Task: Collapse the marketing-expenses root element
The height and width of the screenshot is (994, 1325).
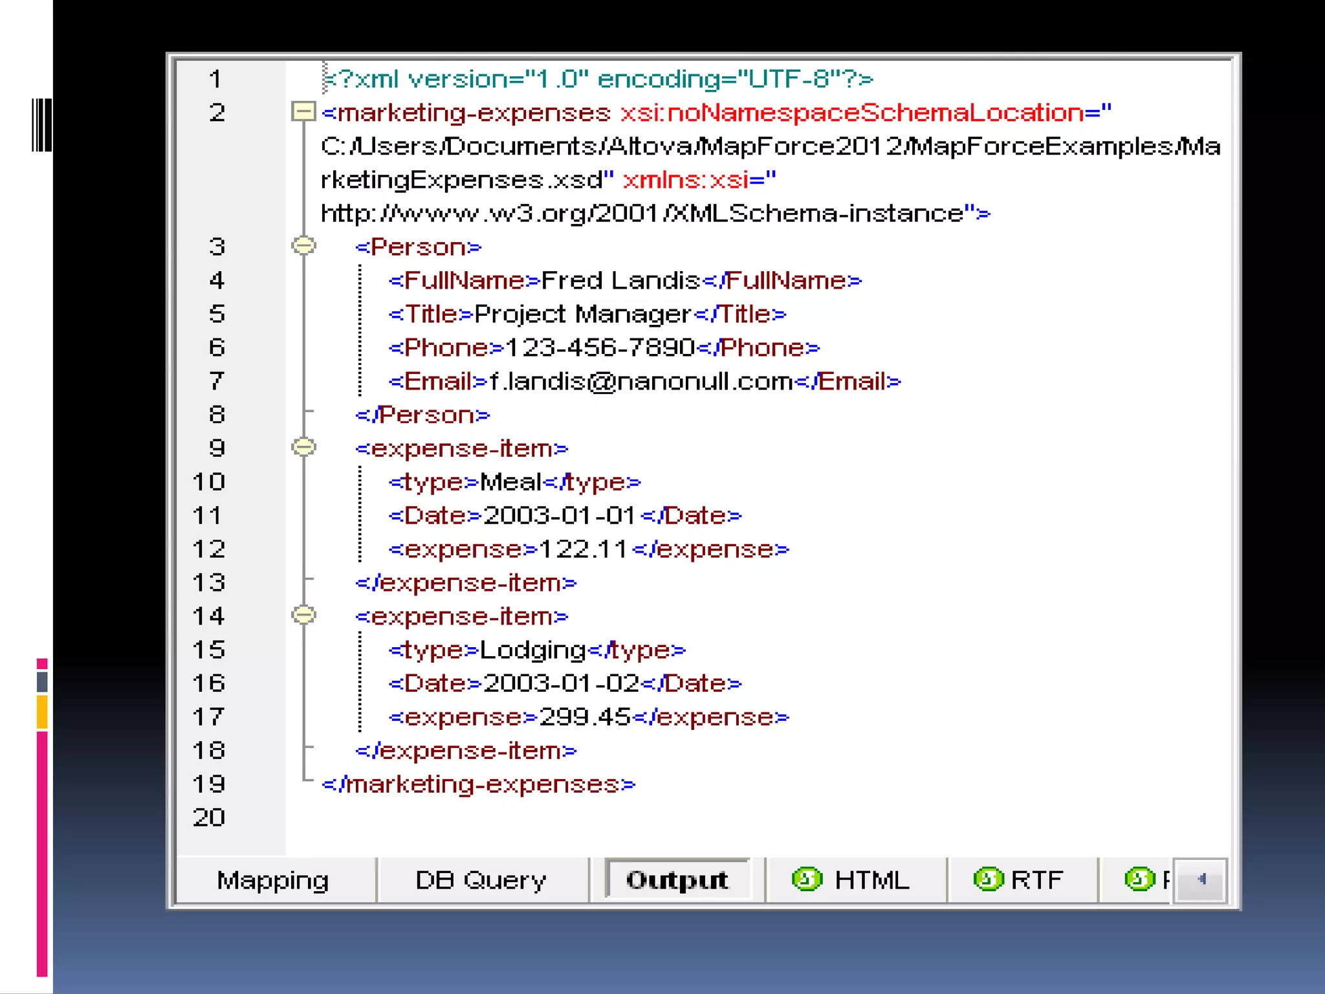Action: click(303, 112)
